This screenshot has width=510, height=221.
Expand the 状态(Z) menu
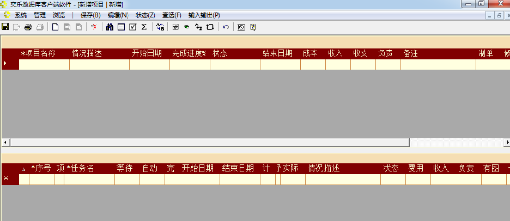pyautogui.click(x=146, y=15)
